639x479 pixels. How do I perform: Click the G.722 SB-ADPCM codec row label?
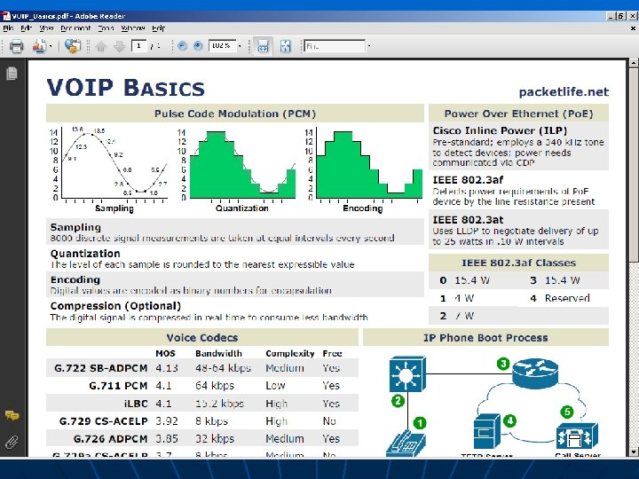pos(100,368)
